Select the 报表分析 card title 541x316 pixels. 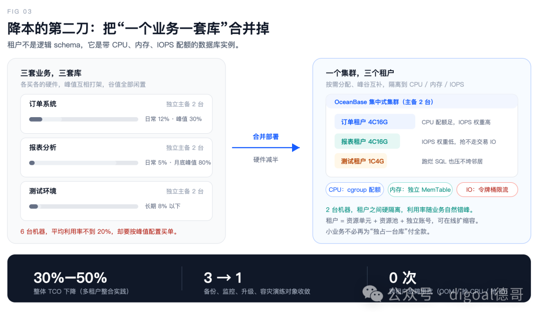pos(43,147)
